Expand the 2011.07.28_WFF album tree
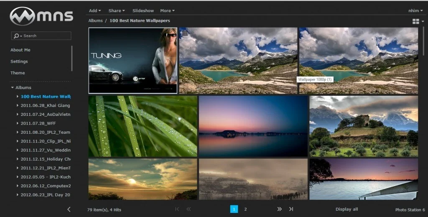 pyautogui.click(x=18, y=123)
